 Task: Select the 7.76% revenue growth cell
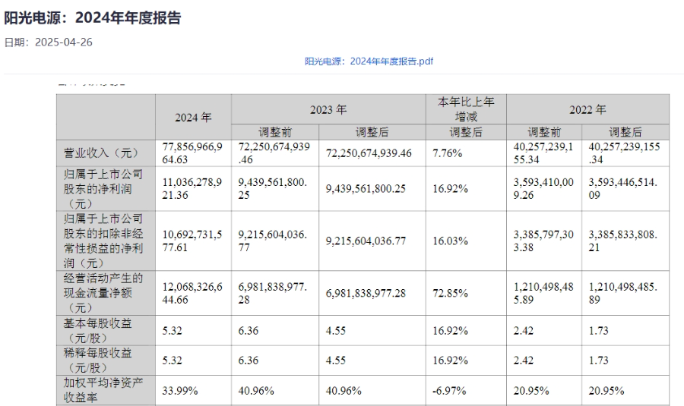[446, 153]
